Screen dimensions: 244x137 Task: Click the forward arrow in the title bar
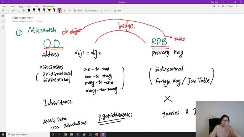coord(8,2)
